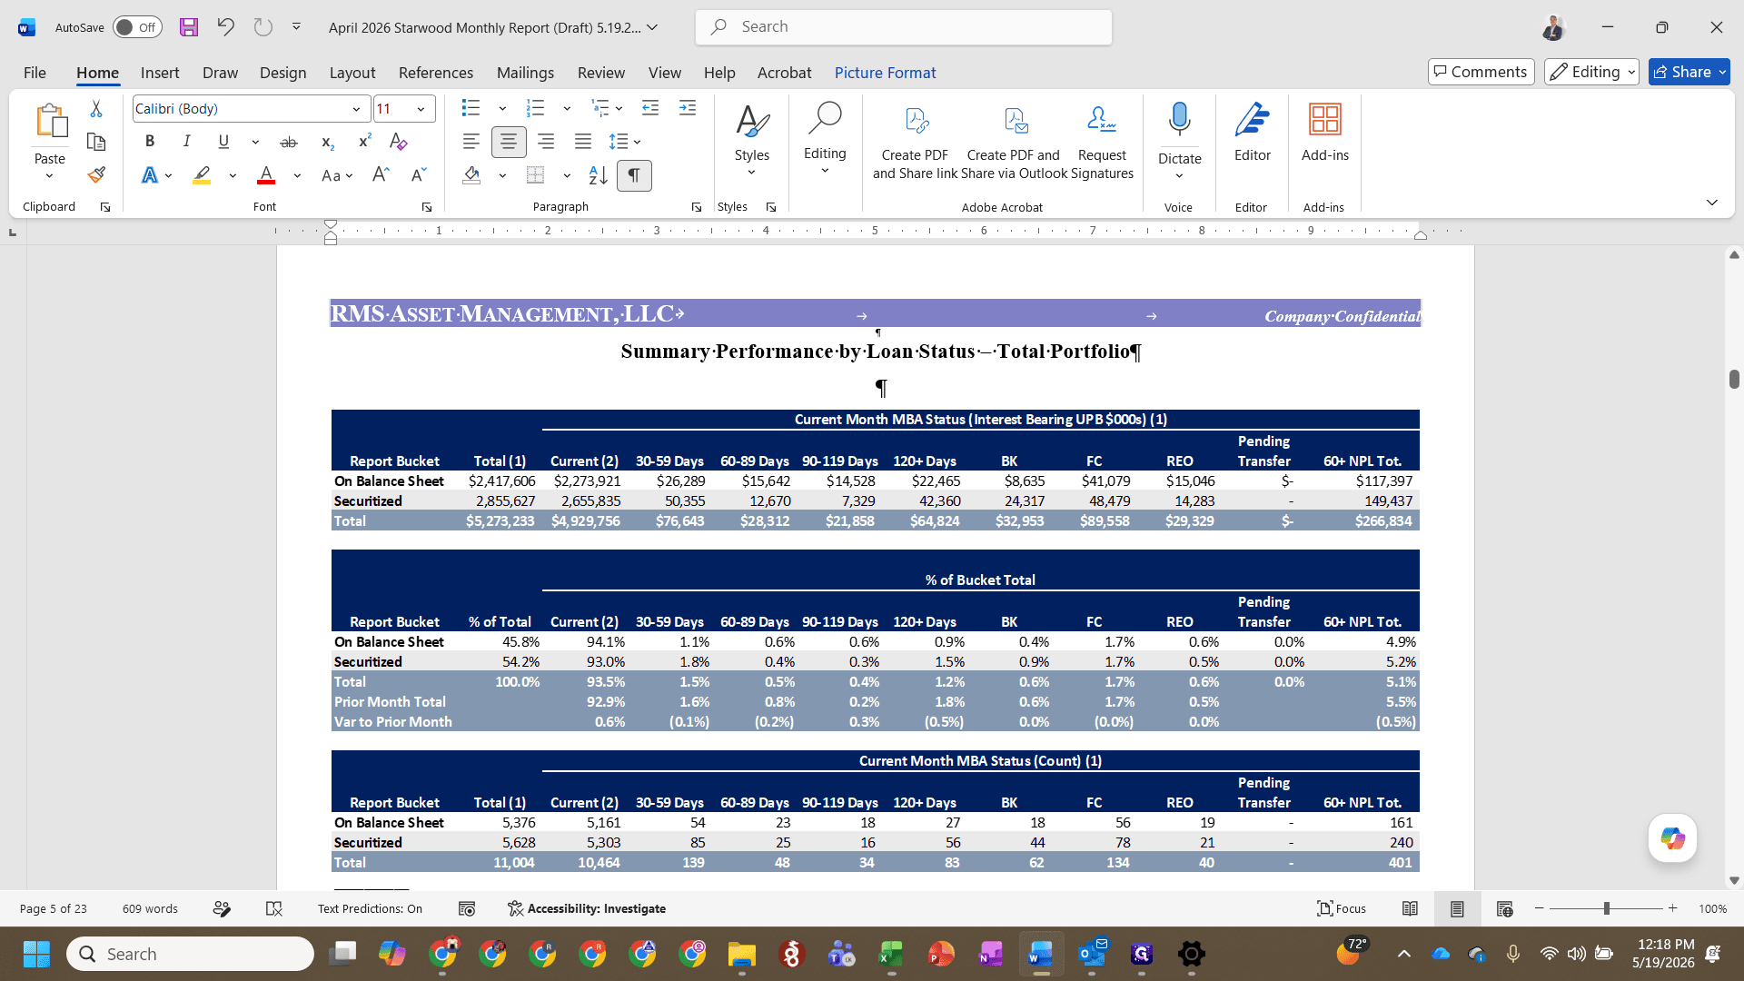Click the Share button

tap(1689, 72)
